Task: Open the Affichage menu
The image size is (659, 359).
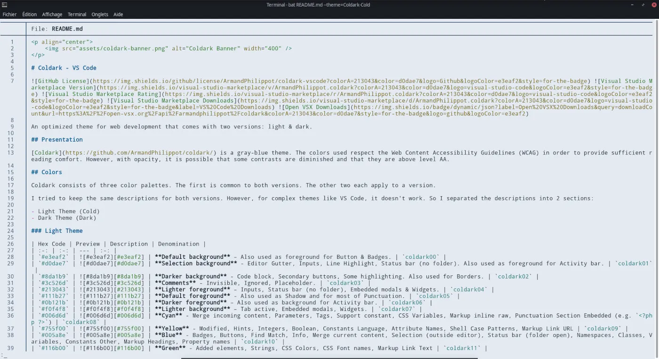Action: coord(52,15)
